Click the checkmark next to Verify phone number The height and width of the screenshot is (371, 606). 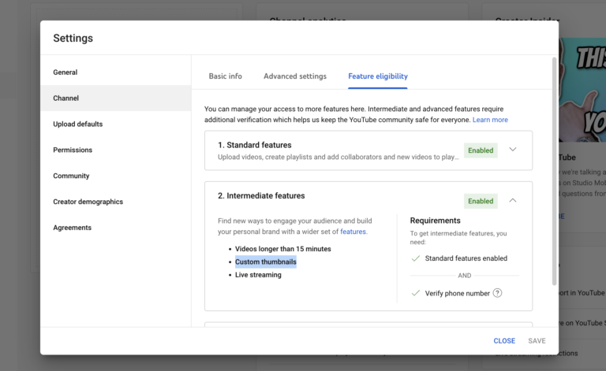pyautogui.click(x=416, y=293)
